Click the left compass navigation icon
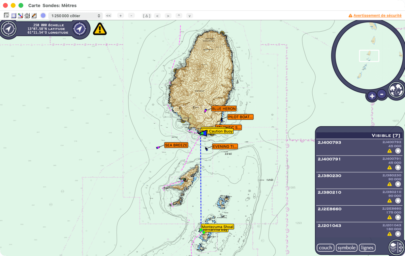The image size is (405, 256). pyautogui.click(x=8, y=29)
